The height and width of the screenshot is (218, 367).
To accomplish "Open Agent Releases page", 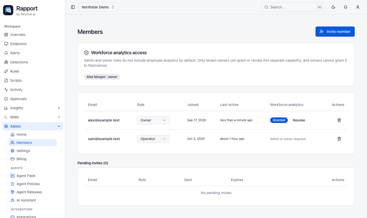I will (33, 192).
